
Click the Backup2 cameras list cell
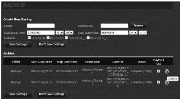coord(118,82)
